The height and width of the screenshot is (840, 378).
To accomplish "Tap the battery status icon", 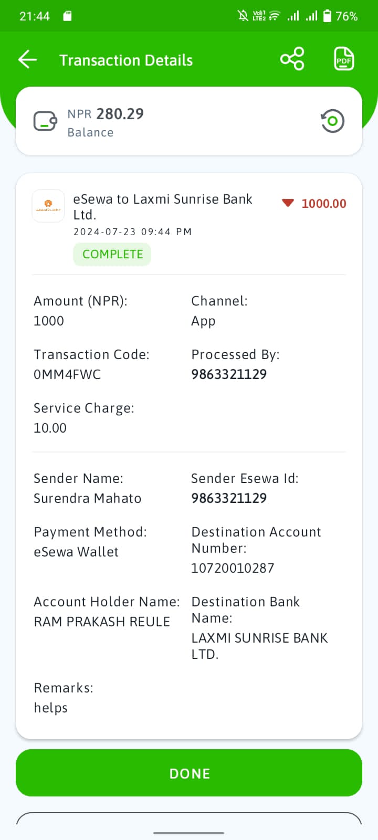I will click(327, 16).
